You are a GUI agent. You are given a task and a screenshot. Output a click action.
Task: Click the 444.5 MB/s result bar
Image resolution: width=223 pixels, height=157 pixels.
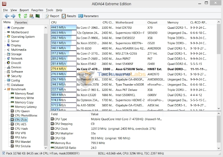coord(63,28)
